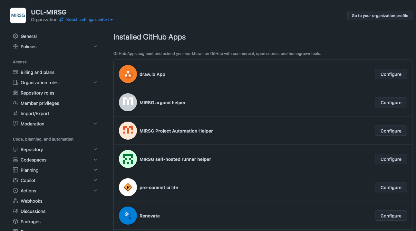Click the MIRSG argocd helper avatar icon
This screenshot has height=231, width=416.
pos(128,102)
